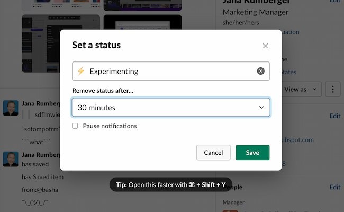Image resolution: width=344 pixels, height=212 pixels.
Task: Open the View as dropdown
Action: click(x=301, y=89)
